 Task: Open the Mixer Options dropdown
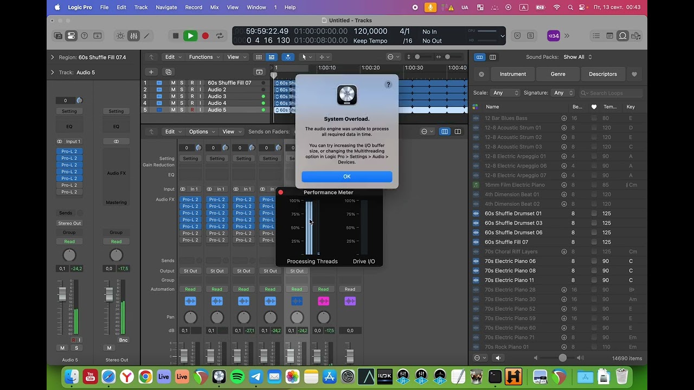[202, 132]
